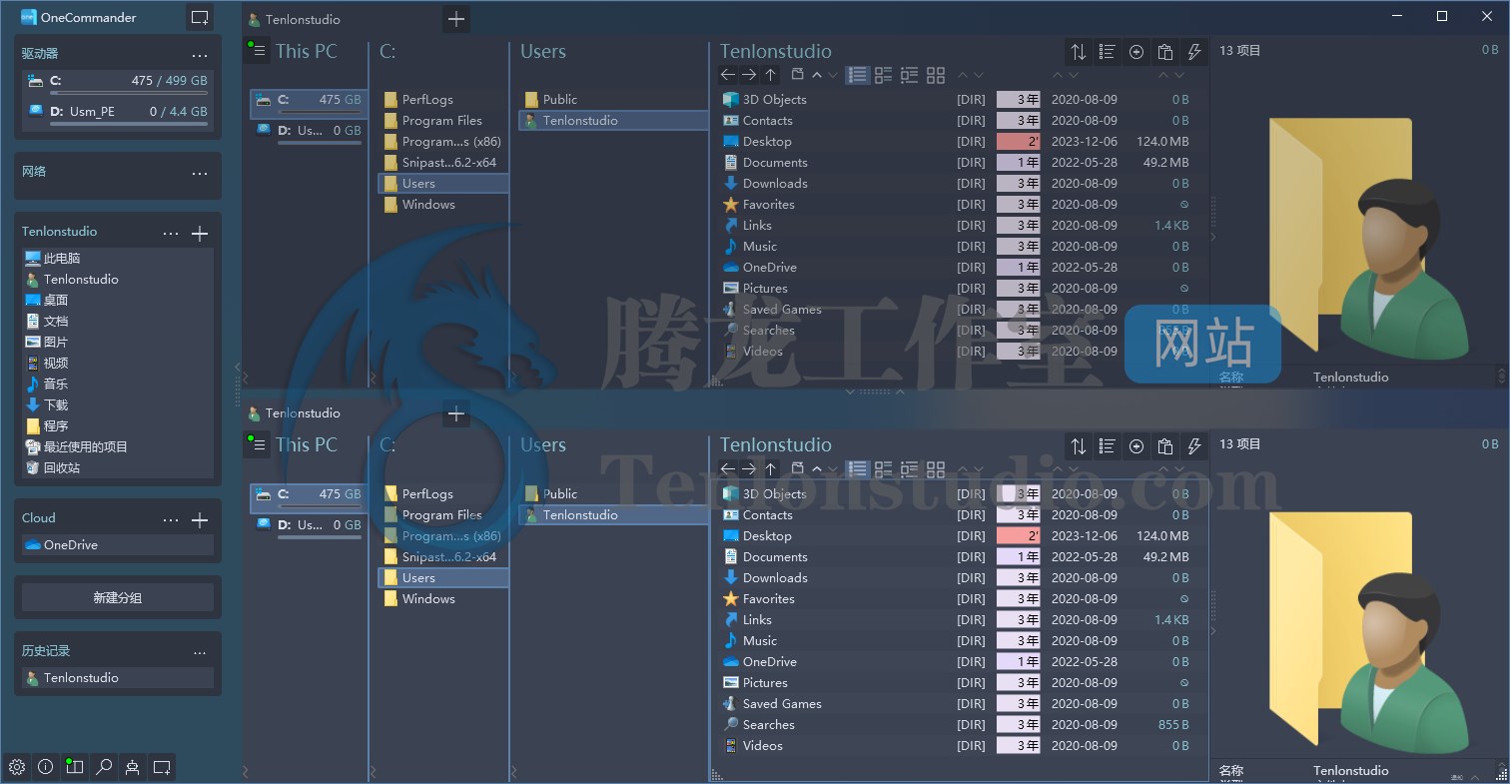Go back with top pane left arrow

coord(728,75)
